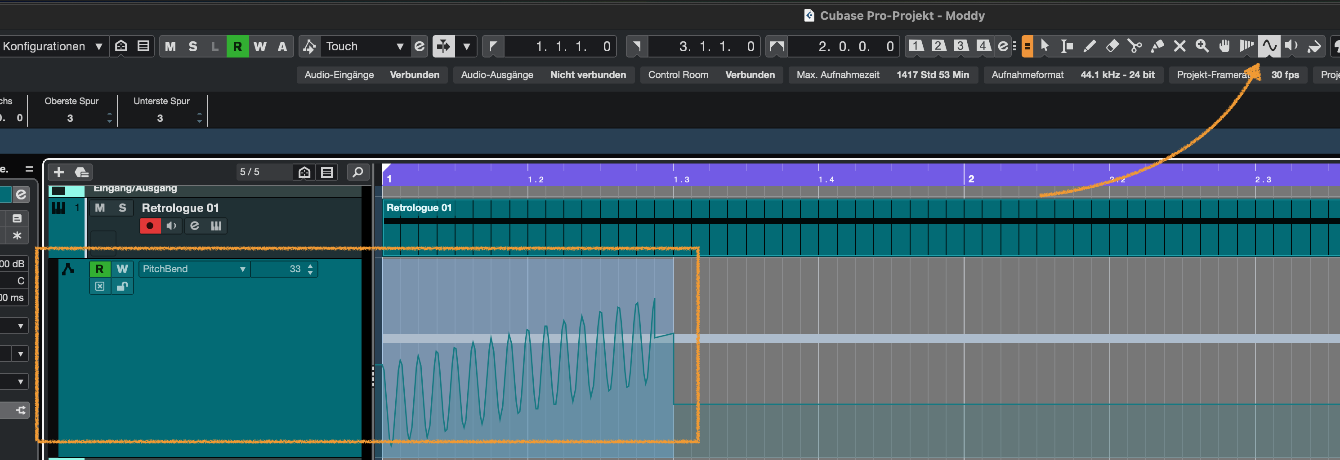Image resolution: width=1340 pixels, height=460 pixels.
Task: Click the Add Track plus button
Action: pyautogui.click(x=59, y=172)
